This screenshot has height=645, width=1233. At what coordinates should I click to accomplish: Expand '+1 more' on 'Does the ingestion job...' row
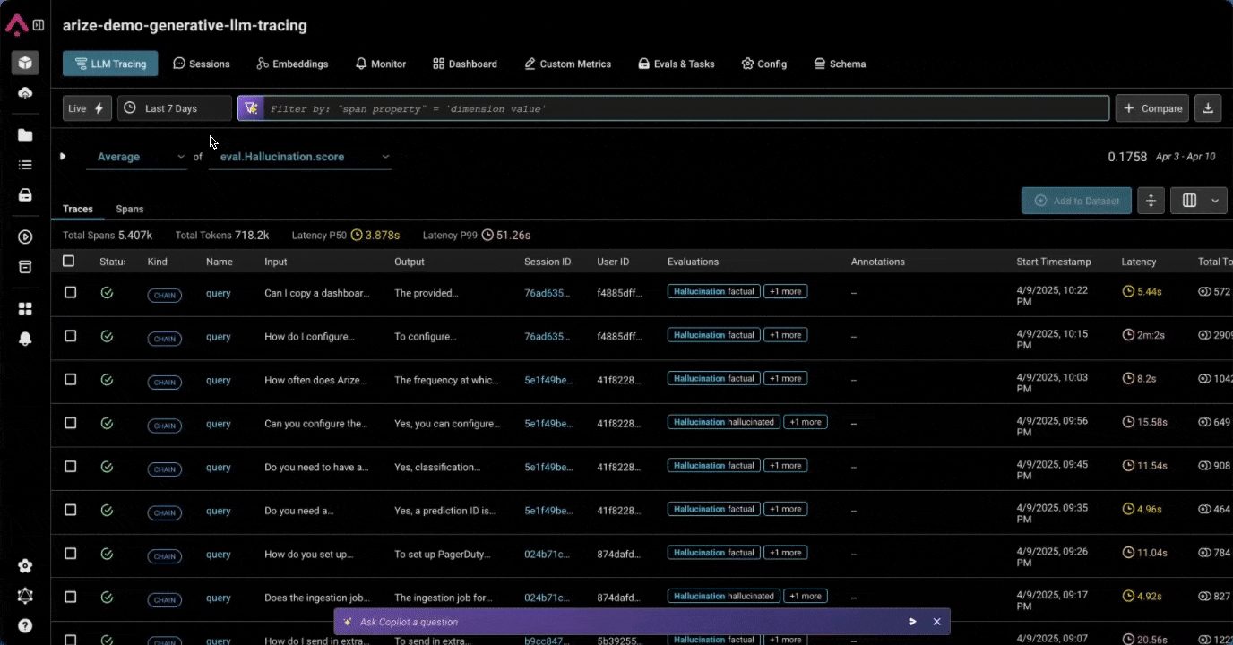tap(805, 596)
